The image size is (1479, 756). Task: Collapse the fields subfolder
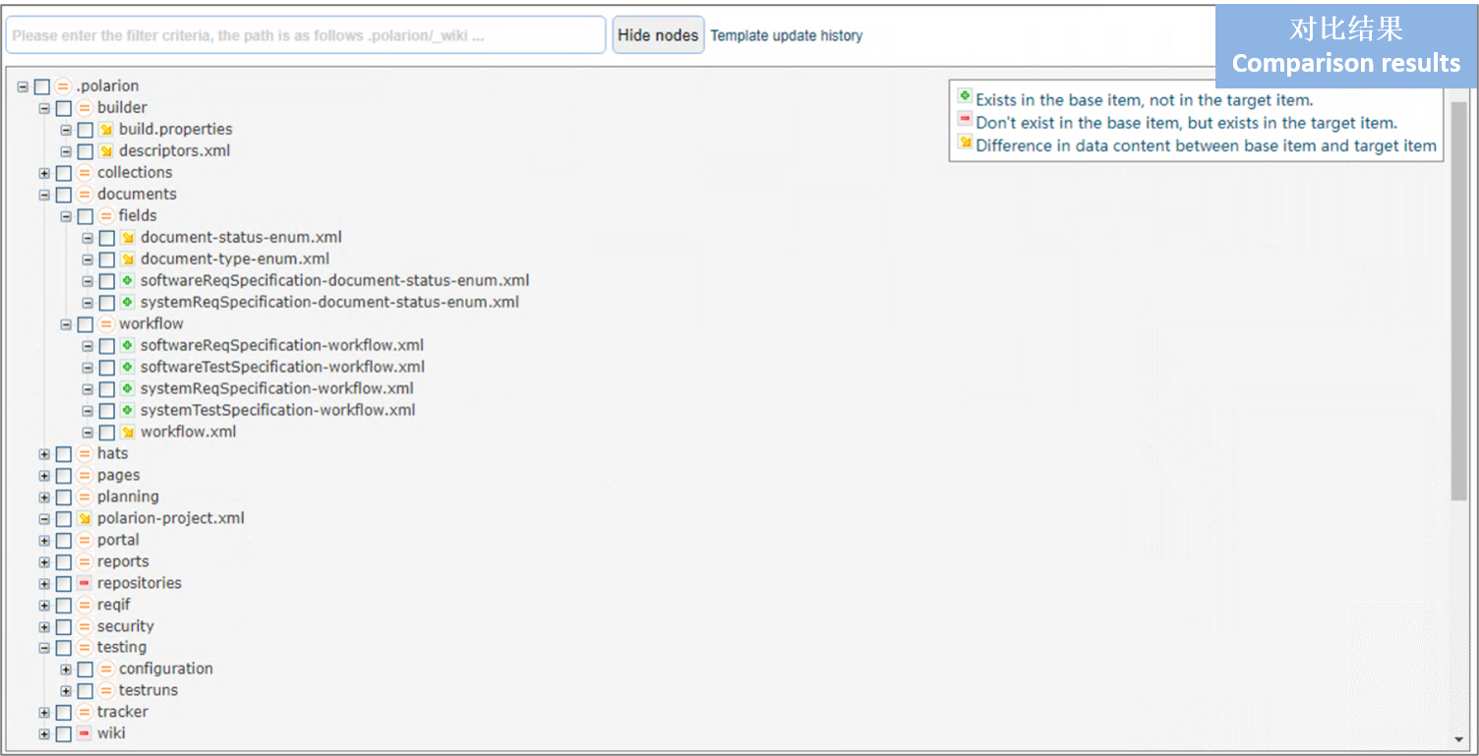click(66, 216)
